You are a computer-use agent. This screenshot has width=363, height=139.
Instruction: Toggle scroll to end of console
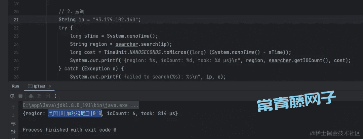pyautogui.click(x=13, y=132)
